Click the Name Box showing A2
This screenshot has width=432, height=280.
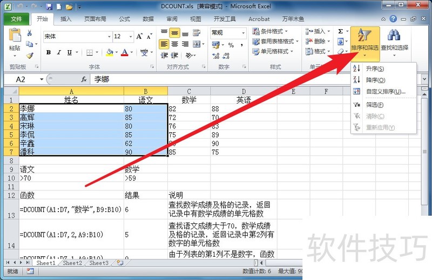pyautogui.click(x=24, y=79)
